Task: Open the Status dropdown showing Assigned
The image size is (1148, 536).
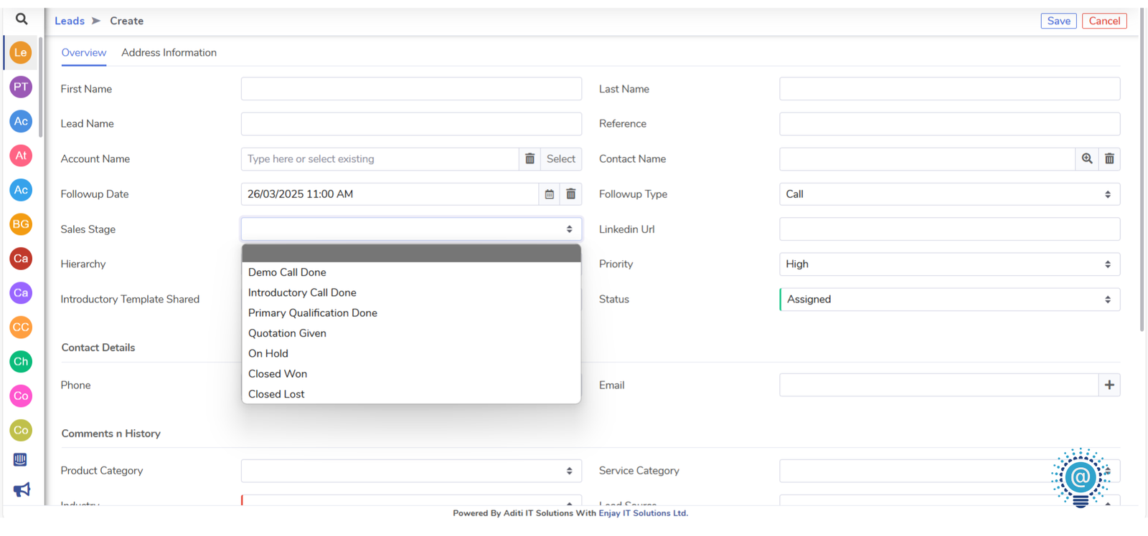Action: 949,300
